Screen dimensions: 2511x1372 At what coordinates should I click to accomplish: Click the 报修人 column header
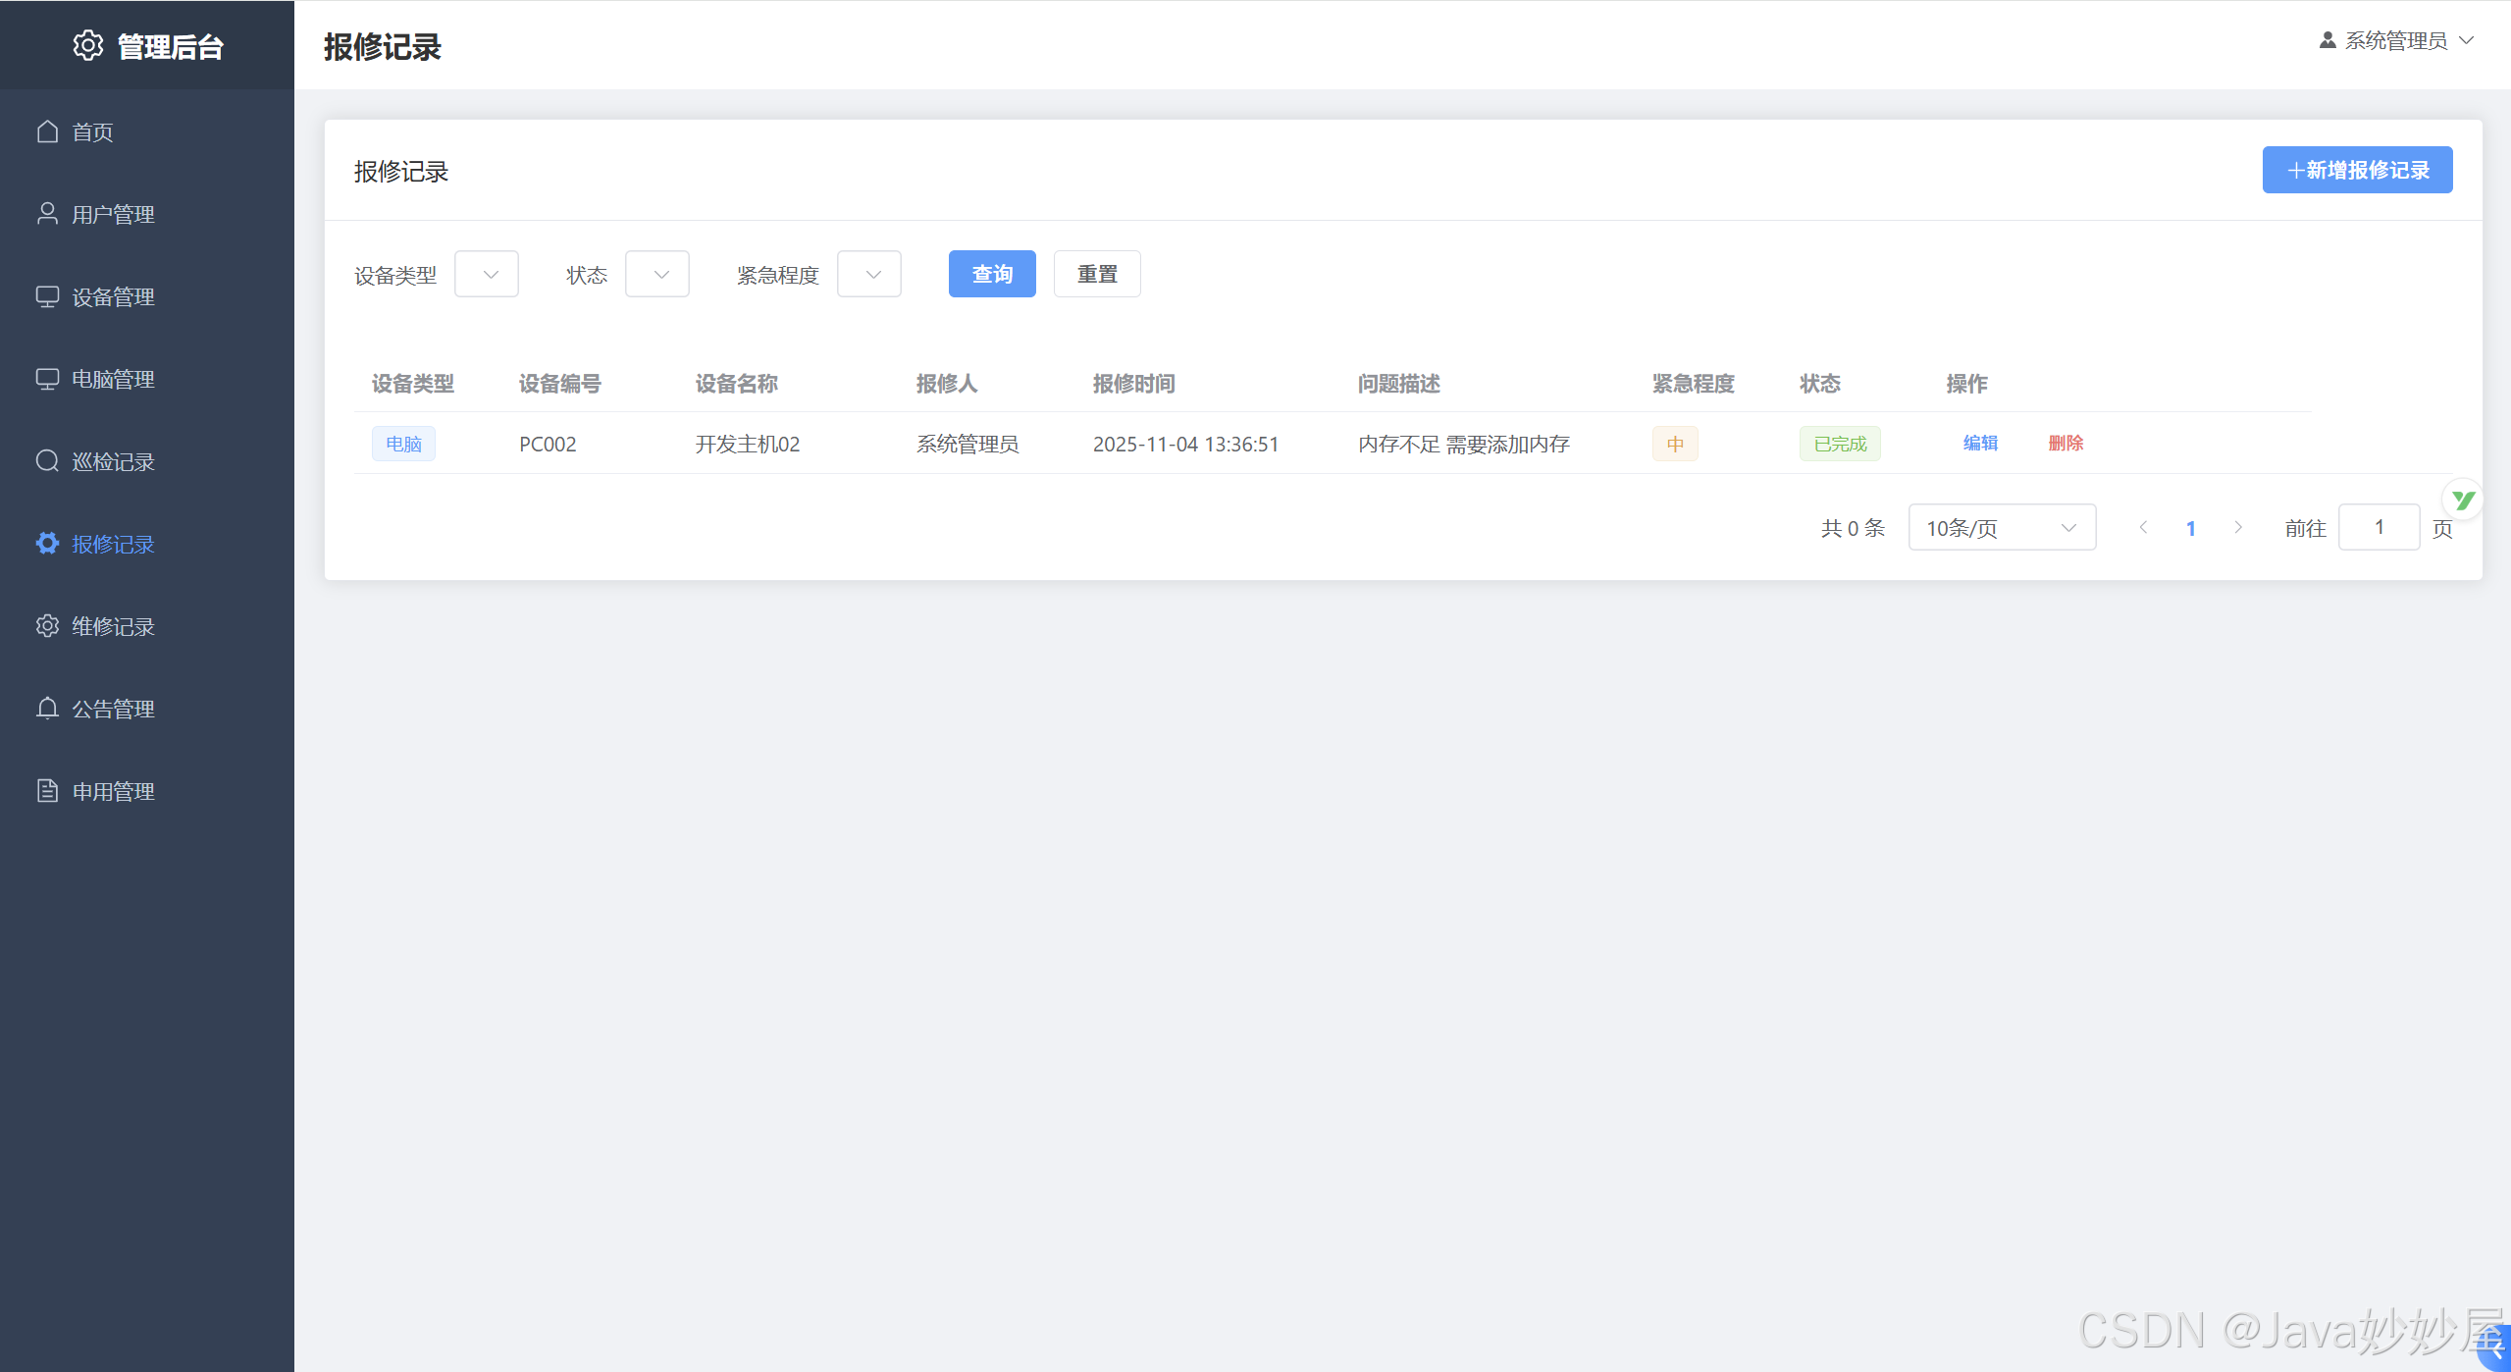(x=947, y=384)
